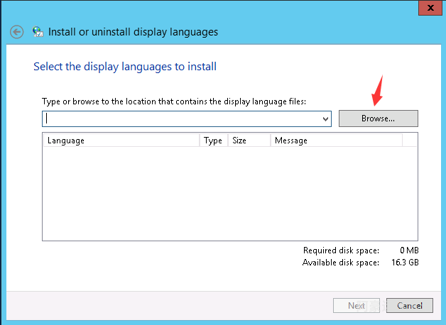The image size is (446, 325).
Task: Expand the location path dropdown arrow
Action: 326,119
